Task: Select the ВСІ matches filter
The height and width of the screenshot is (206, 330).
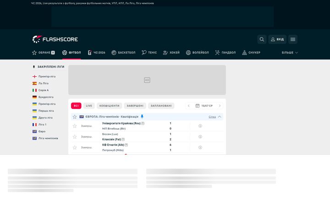Action: click(x=76, y=106)
